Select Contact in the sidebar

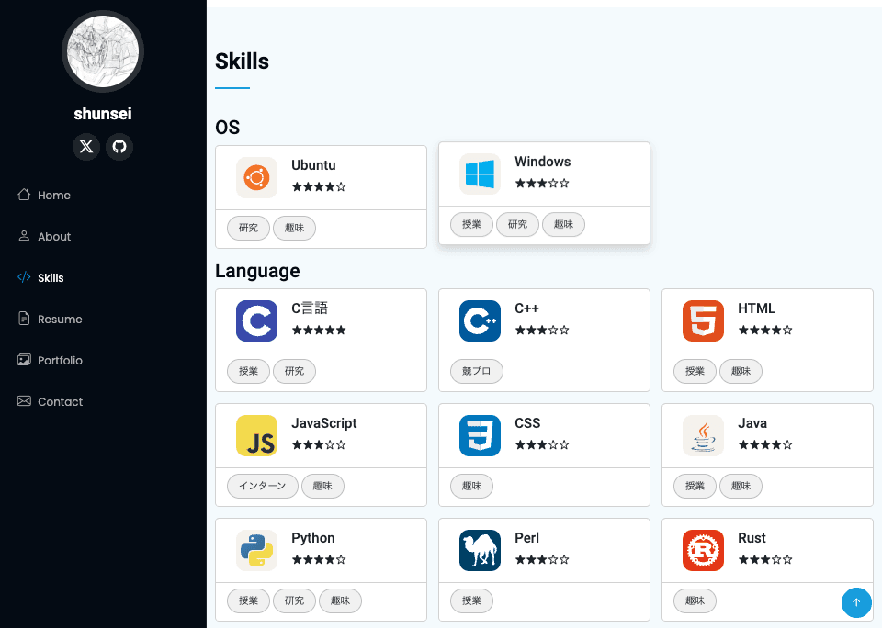pyautogui.click(x=59, y=402)
